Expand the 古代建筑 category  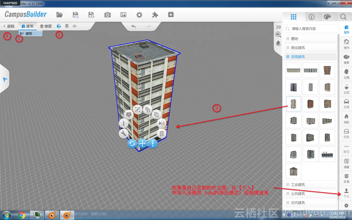point(311,203)
